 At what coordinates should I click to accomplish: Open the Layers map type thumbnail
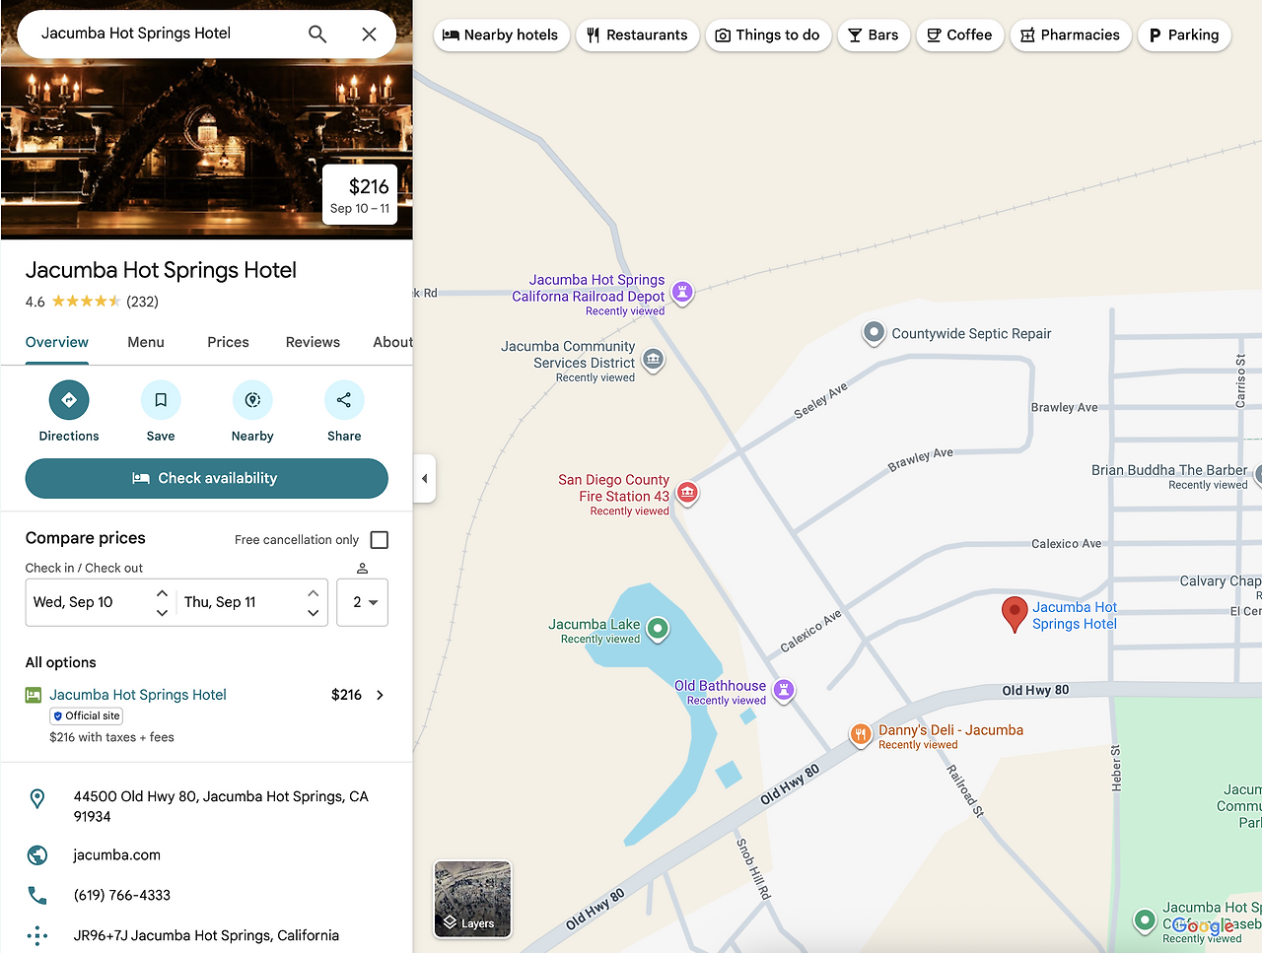tap(473, 900)
